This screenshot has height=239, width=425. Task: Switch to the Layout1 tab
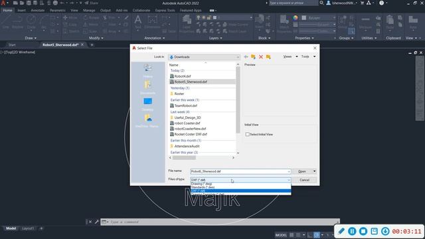28,228
